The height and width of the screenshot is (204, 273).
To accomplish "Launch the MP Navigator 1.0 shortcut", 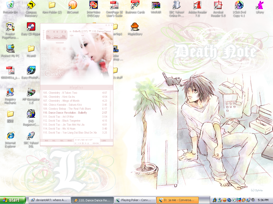I will [x=31, y=96].
